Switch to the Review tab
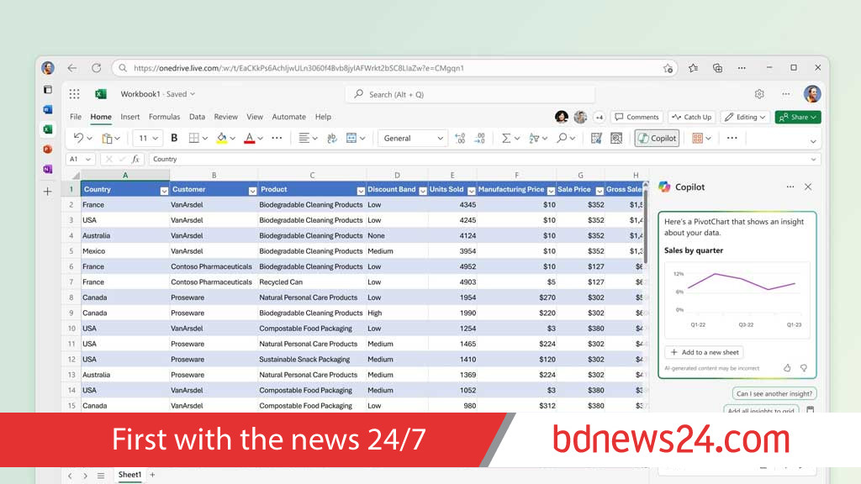 225,117
